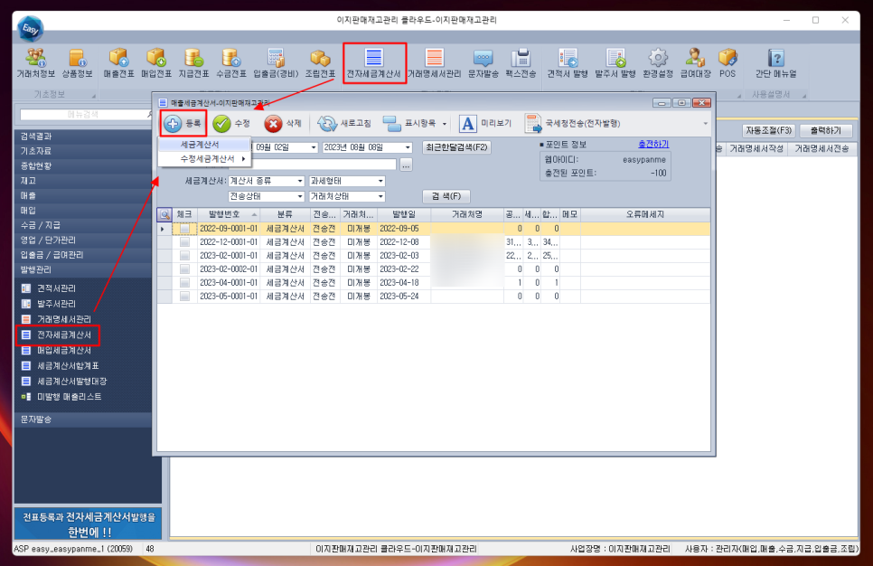Click the 수정 checkmark button

231,123
